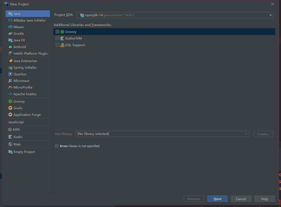Viewport: 281px width, 207px height.
Task: Click the Groovy icon in frameworks list
Action: pos(62,32)
